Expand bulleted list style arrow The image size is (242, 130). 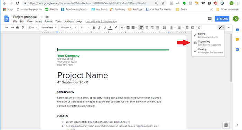coord(183,28)
